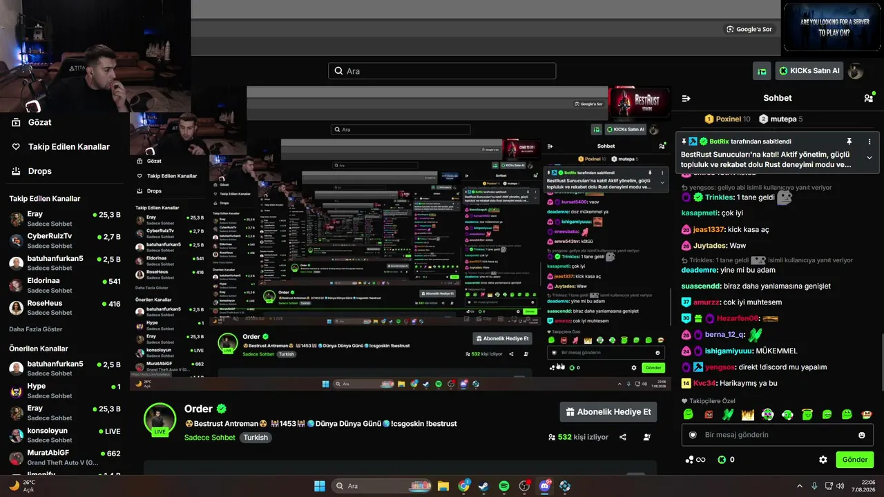Open the user profile avatar menu

856,71
